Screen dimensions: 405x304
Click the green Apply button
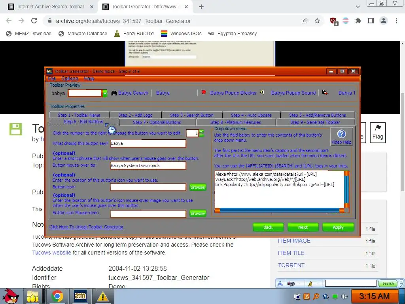point(338,227)
